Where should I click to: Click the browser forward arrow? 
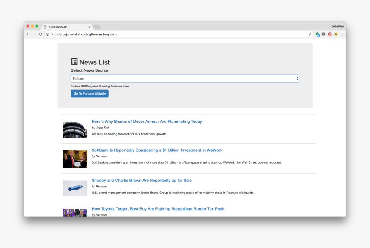point(34,34)
